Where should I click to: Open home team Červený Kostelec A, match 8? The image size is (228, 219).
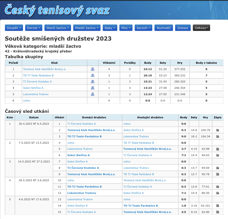point(83,168)
